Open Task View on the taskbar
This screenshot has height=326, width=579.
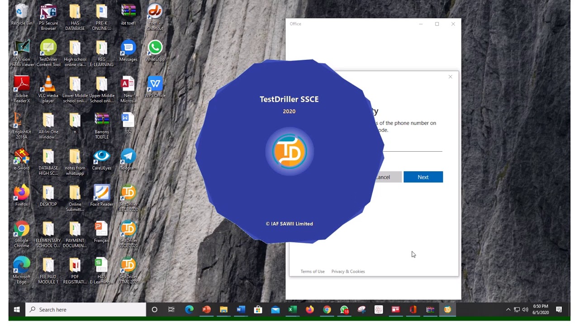pyautogui.click(x=171, y=310)
